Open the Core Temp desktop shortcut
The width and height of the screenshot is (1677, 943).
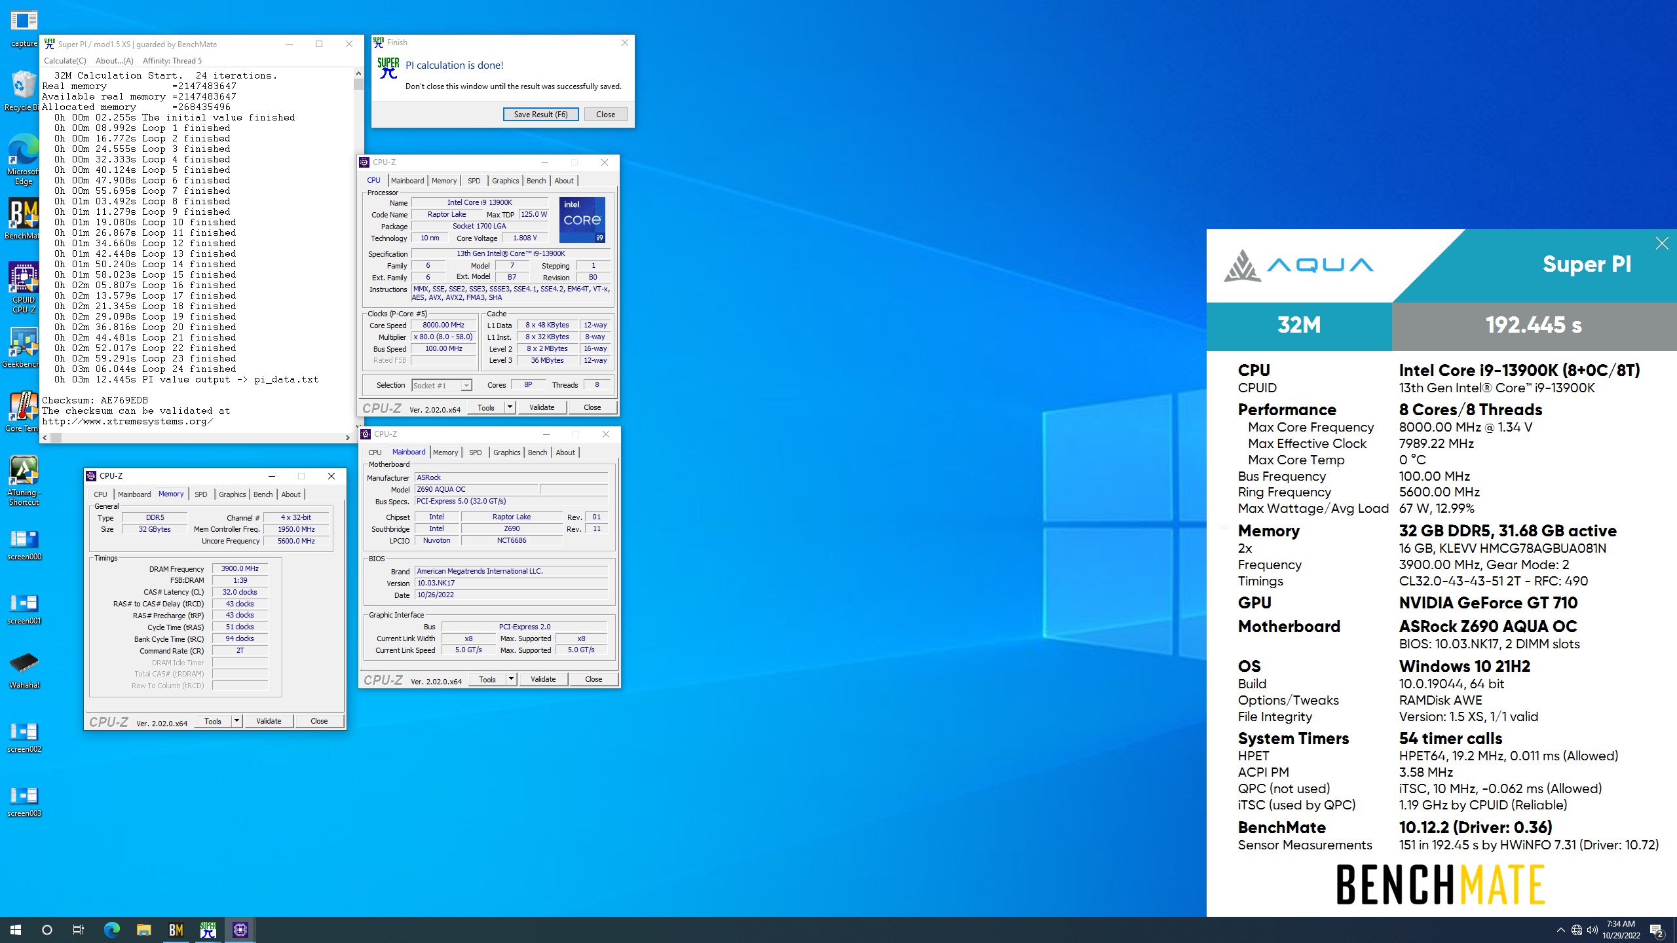(24, 411)
